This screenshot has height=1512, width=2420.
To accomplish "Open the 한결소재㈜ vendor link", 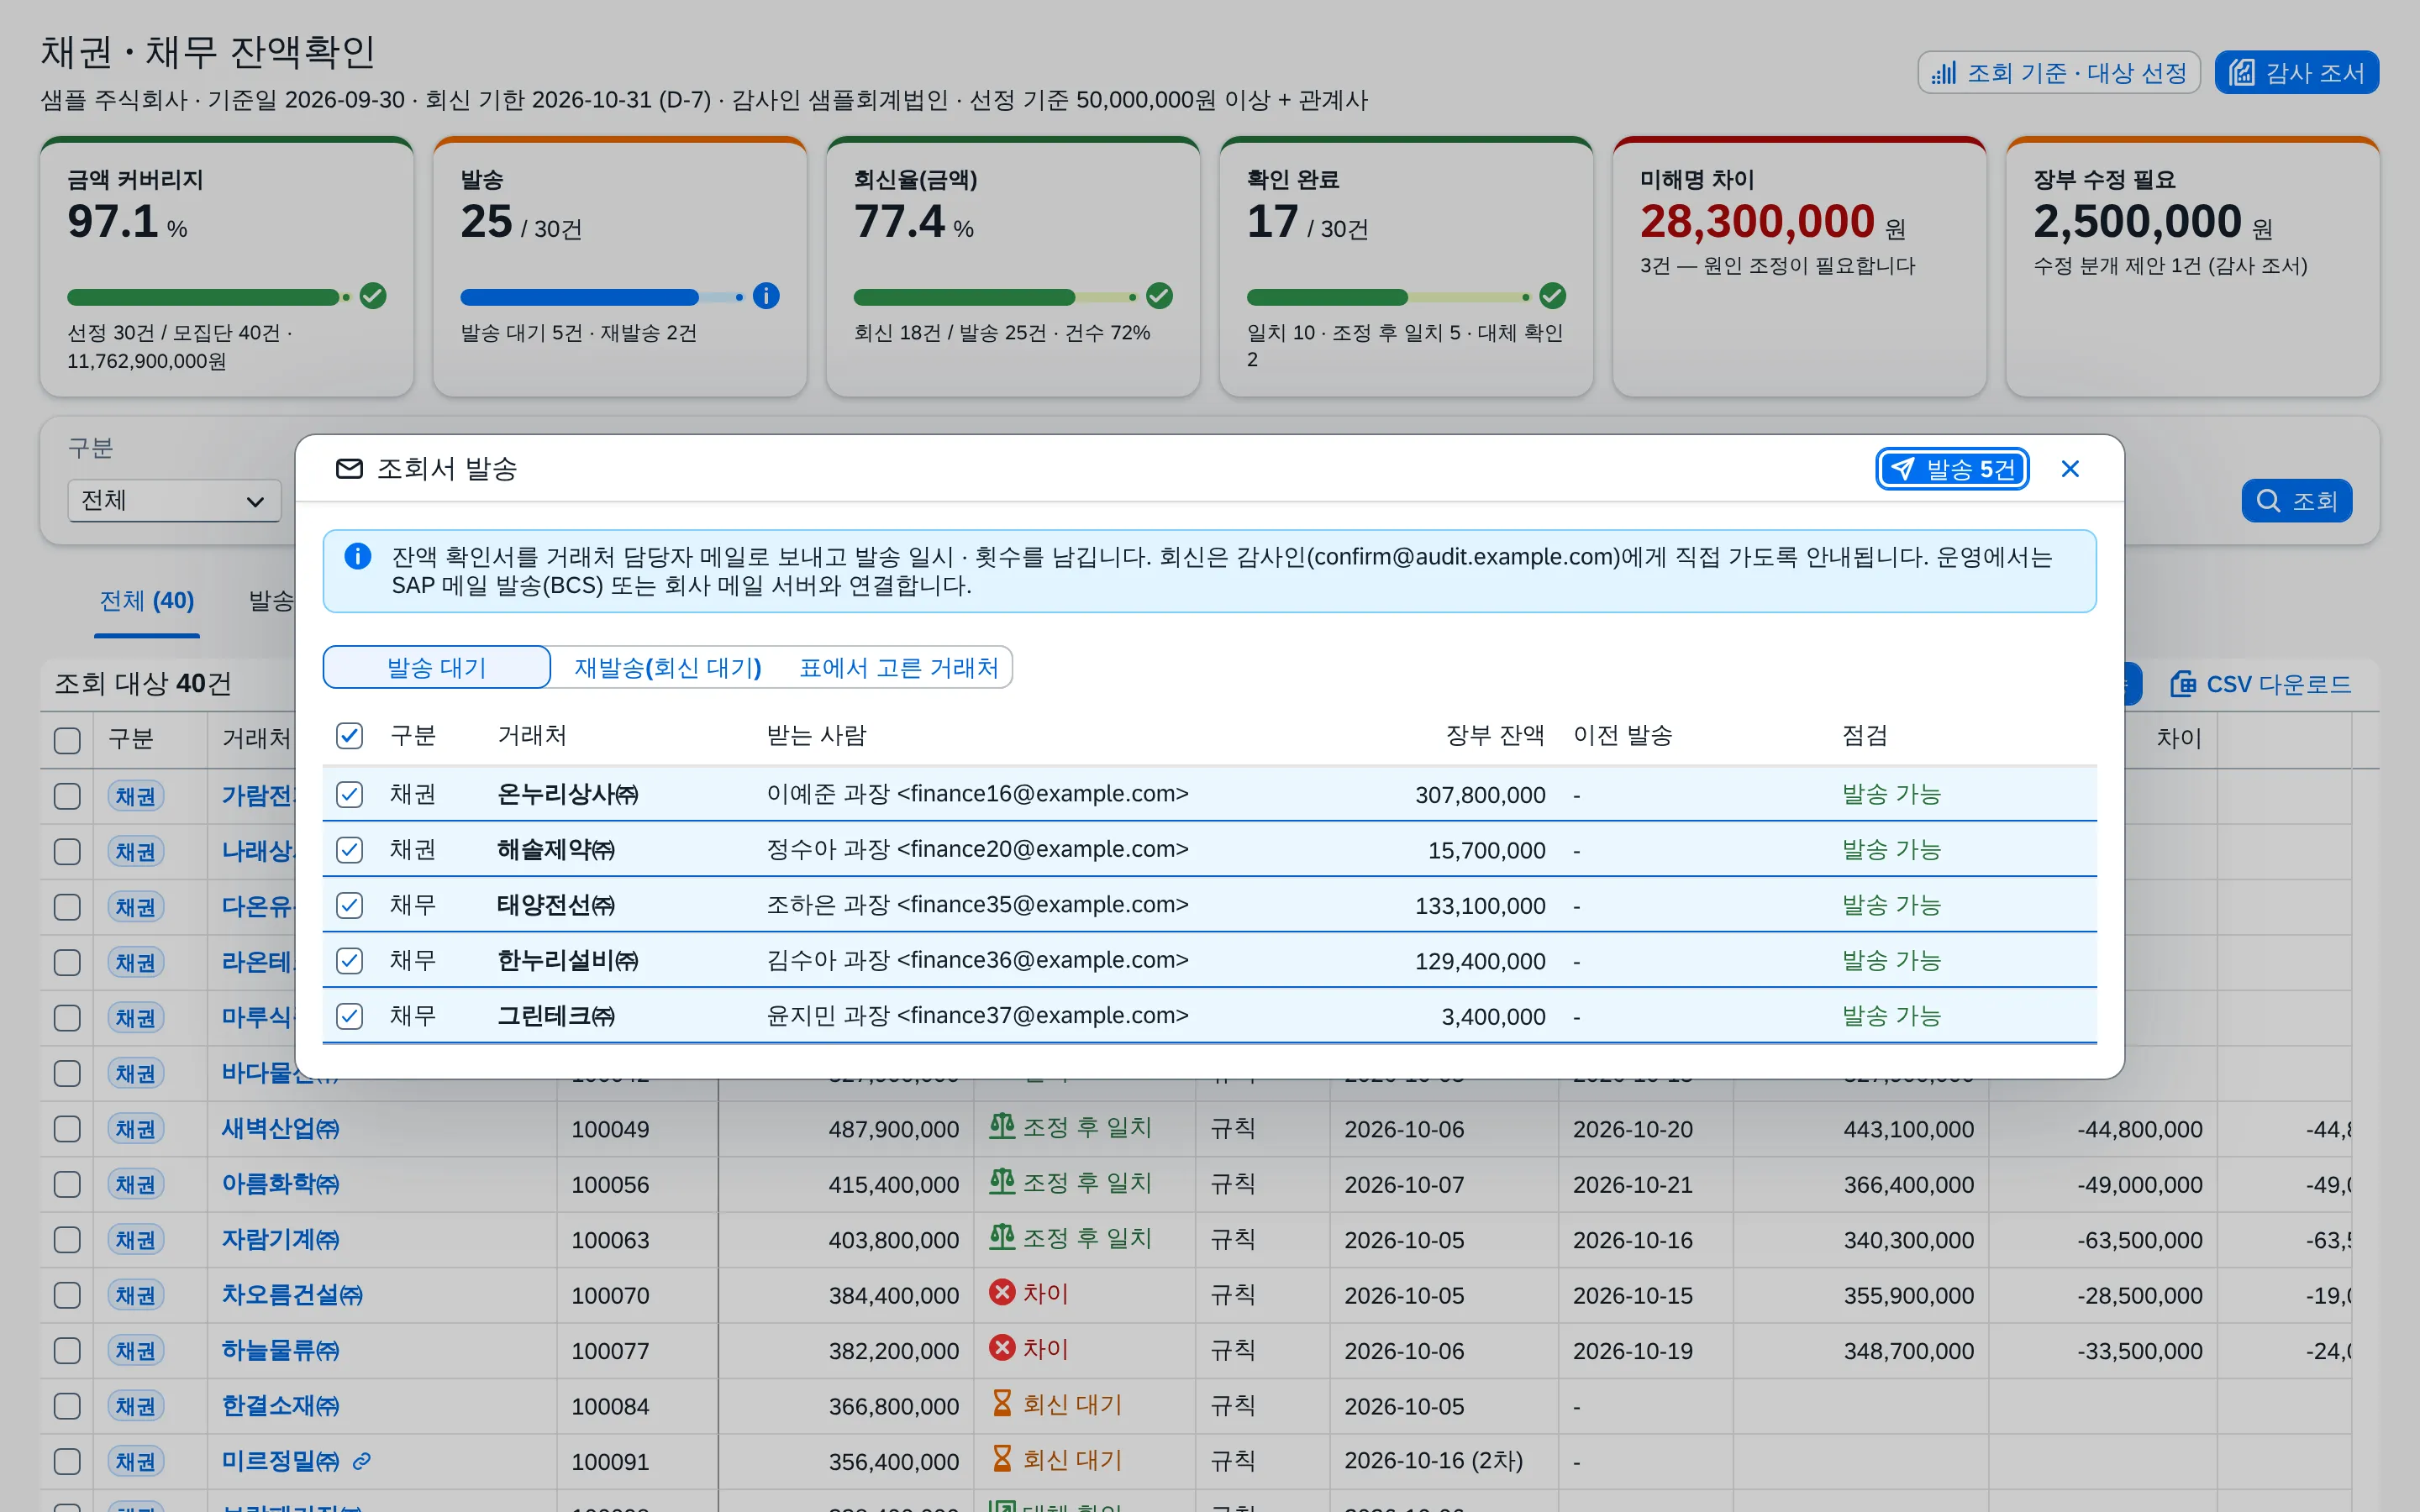I will tap(281, 1406).
